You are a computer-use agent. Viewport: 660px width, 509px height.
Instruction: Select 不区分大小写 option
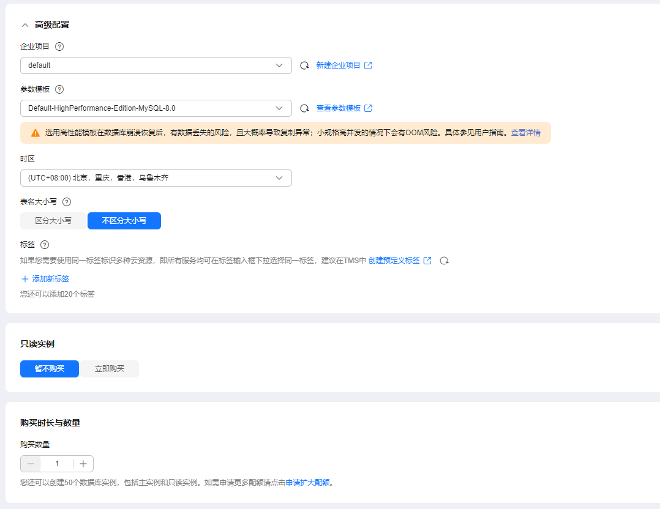[124, 221]
